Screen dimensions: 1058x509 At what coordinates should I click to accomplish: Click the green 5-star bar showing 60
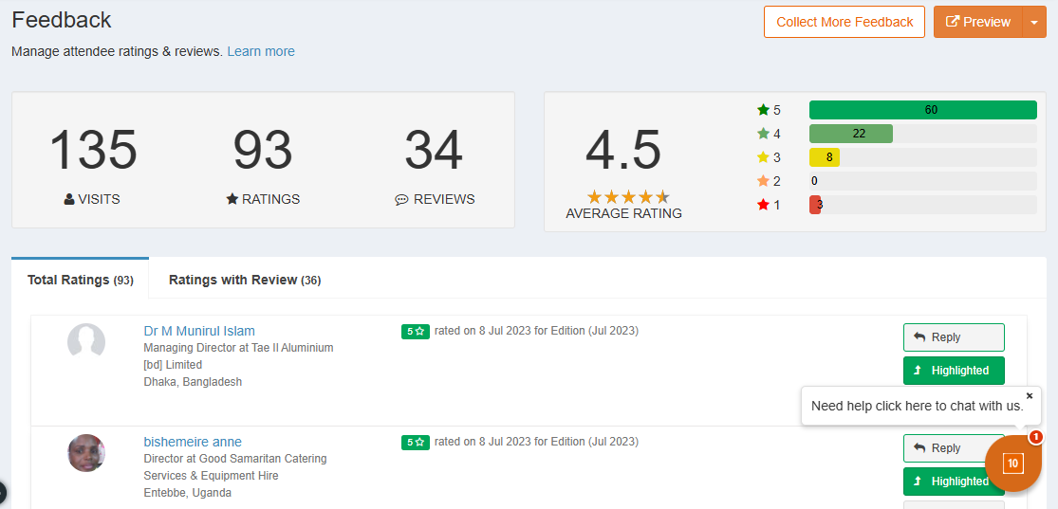(922, 110)
